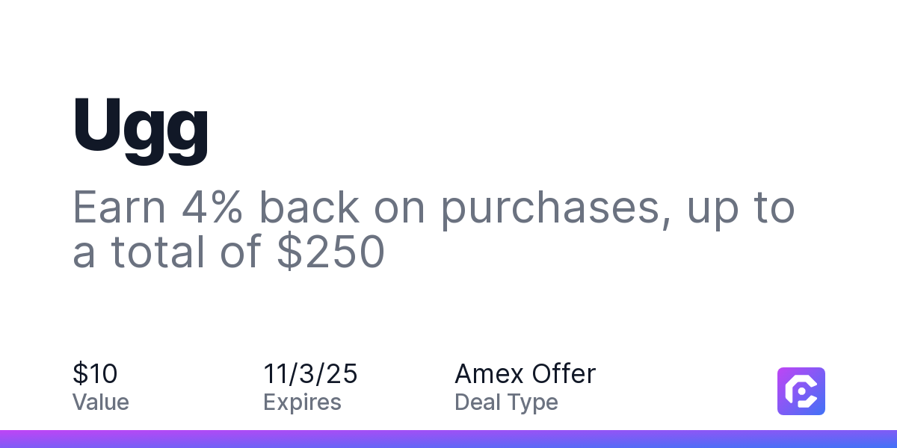Select the 11/3/25 expiration date
The image size is (897, 448).
pos(311,373)
